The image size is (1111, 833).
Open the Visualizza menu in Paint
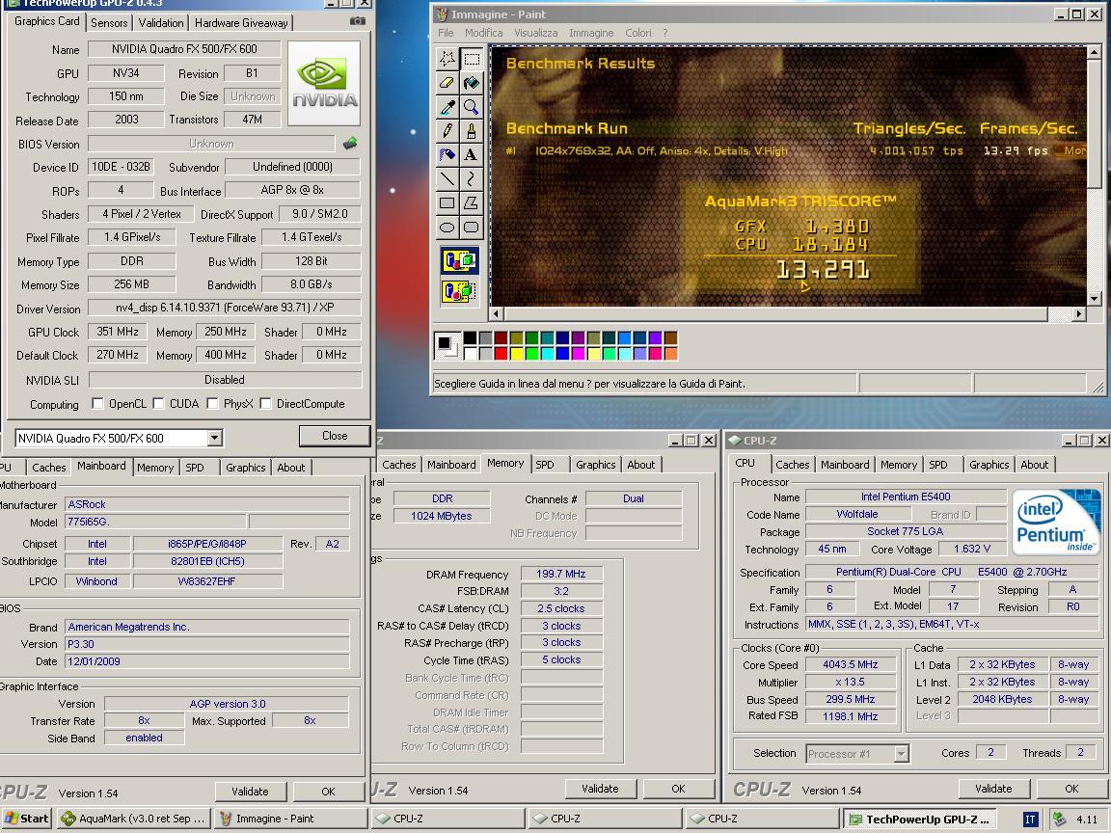point(535,33)
